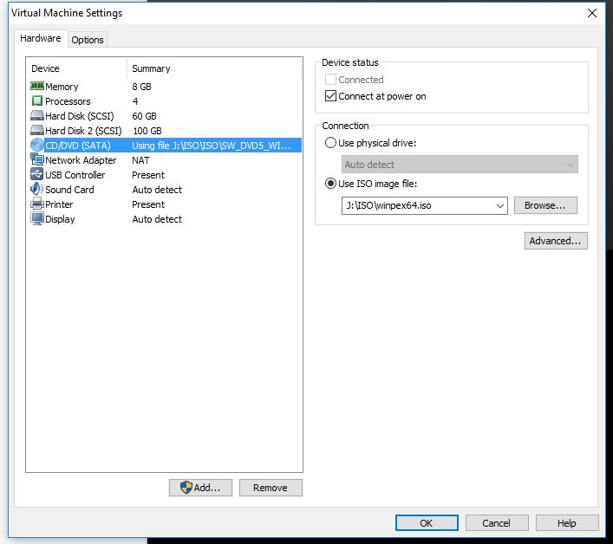Select the Network Adapter row label

pos(81,160)
